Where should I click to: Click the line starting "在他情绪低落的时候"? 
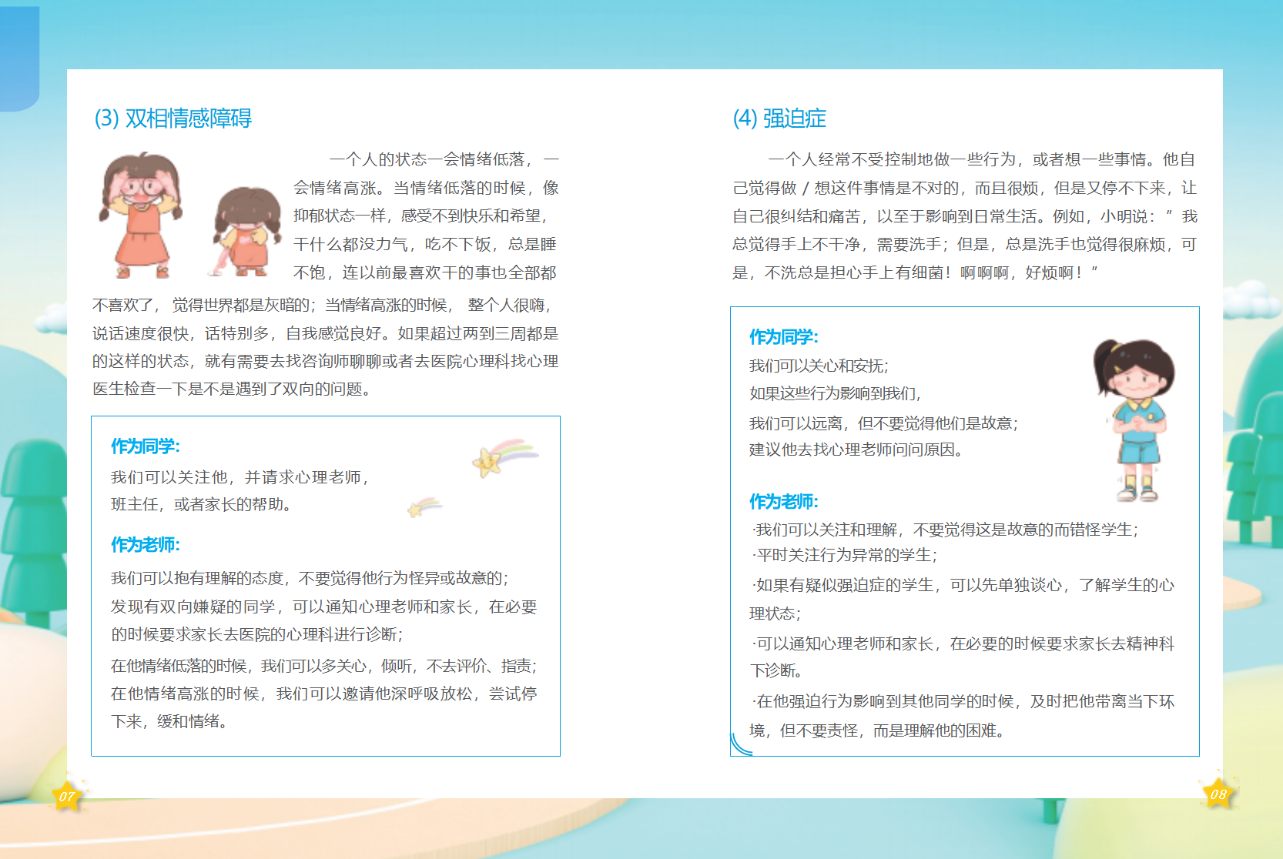(324, 667)
